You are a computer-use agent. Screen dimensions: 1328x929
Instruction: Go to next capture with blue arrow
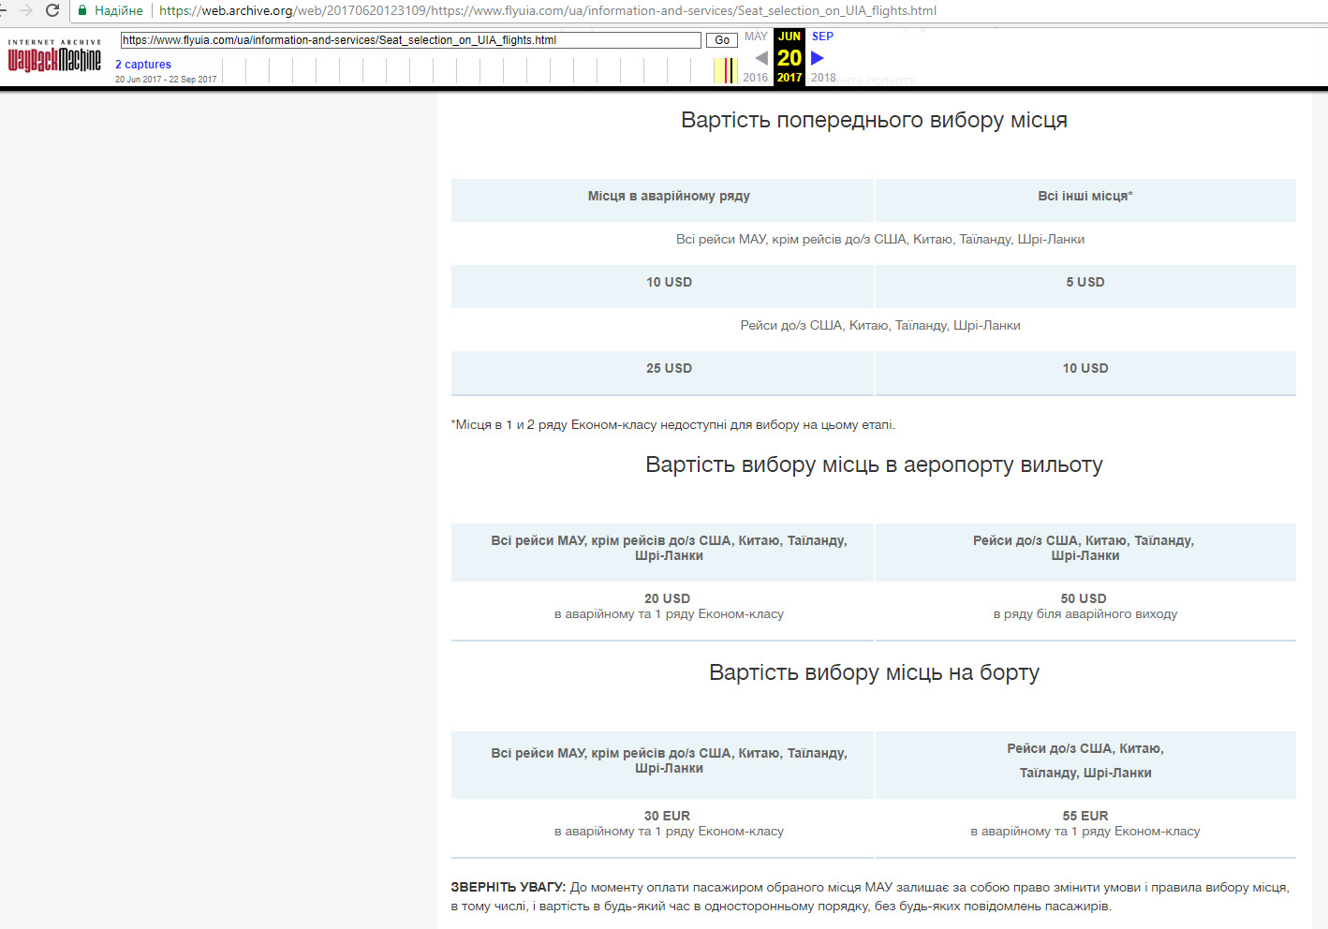click(x=818, y=58)
